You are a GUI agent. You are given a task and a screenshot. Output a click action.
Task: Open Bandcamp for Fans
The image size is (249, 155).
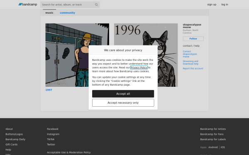[212, 134]
